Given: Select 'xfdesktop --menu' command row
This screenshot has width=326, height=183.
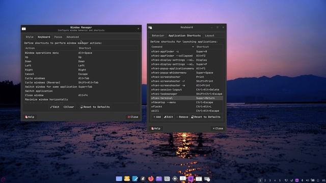Looking at the screenshot, I should (x=187, y=103).
